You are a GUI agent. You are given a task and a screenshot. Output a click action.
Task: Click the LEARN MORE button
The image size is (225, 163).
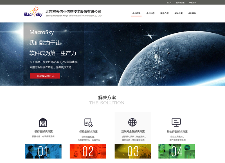point(45,76)
